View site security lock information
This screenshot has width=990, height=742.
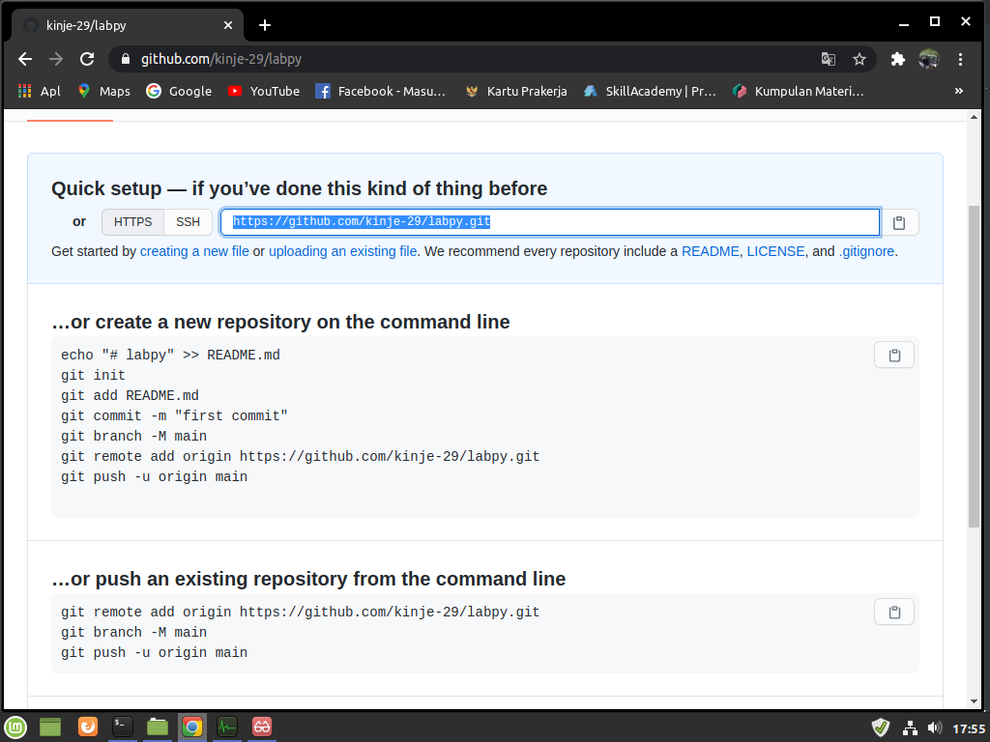(x=126, y=59)
